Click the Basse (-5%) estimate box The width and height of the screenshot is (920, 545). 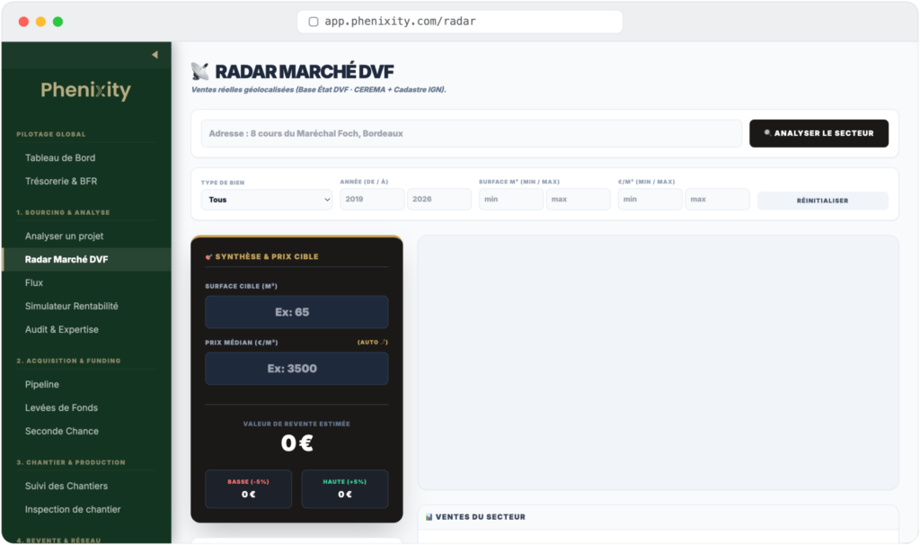coord(248,488)
